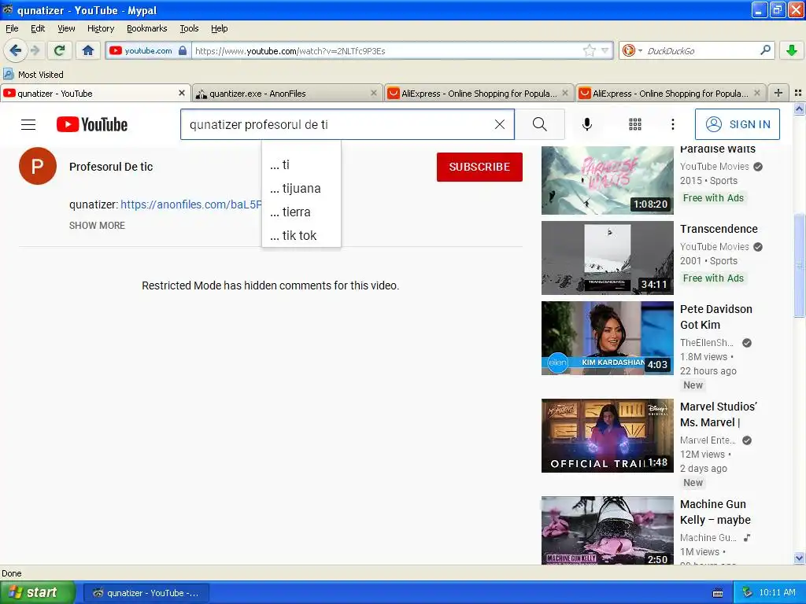Click the page scrollbar down arrow

800,558
